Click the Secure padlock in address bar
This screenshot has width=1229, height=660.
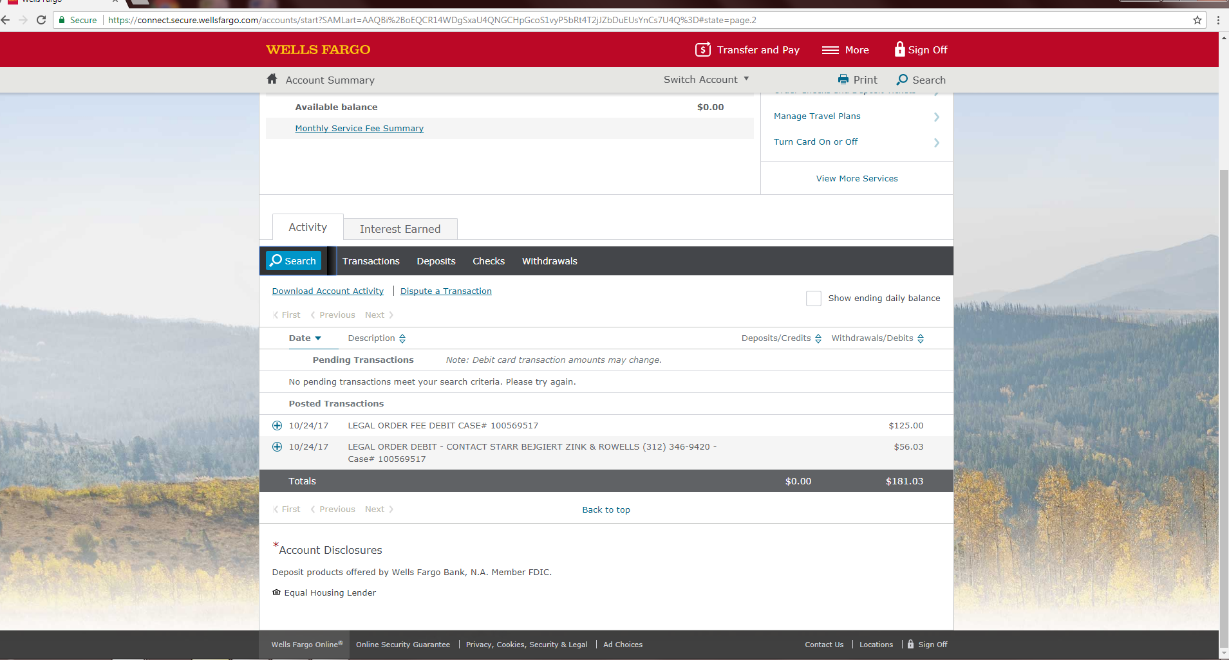[62, 20]
